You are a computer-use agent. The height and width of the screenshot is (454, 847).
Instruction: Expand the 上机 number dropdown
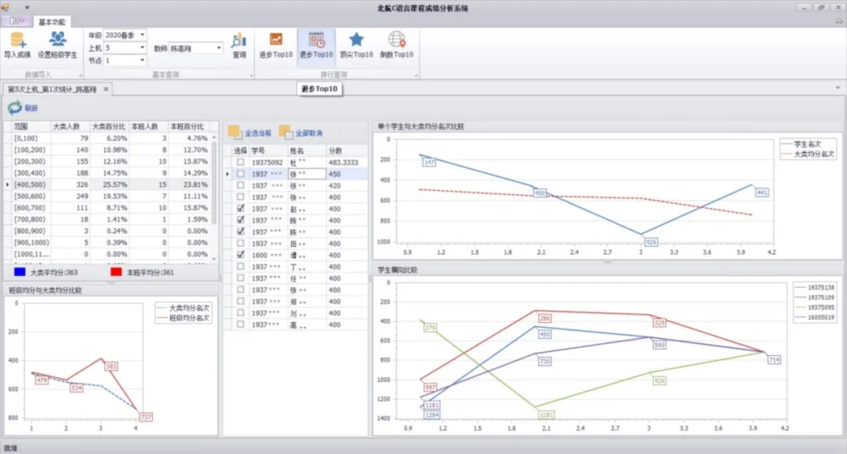142,48
